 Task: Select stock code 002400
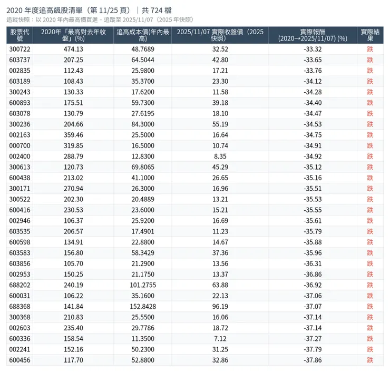[19, 156]
